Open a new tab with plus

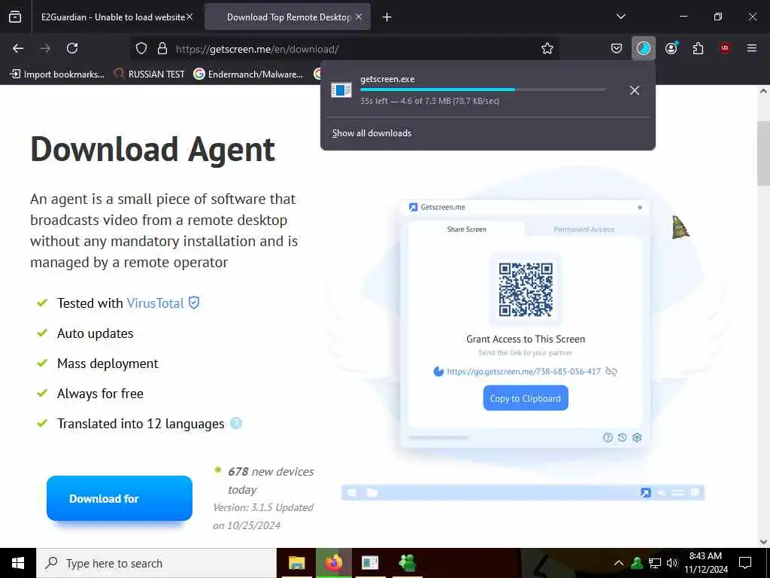tap(387, 17)
